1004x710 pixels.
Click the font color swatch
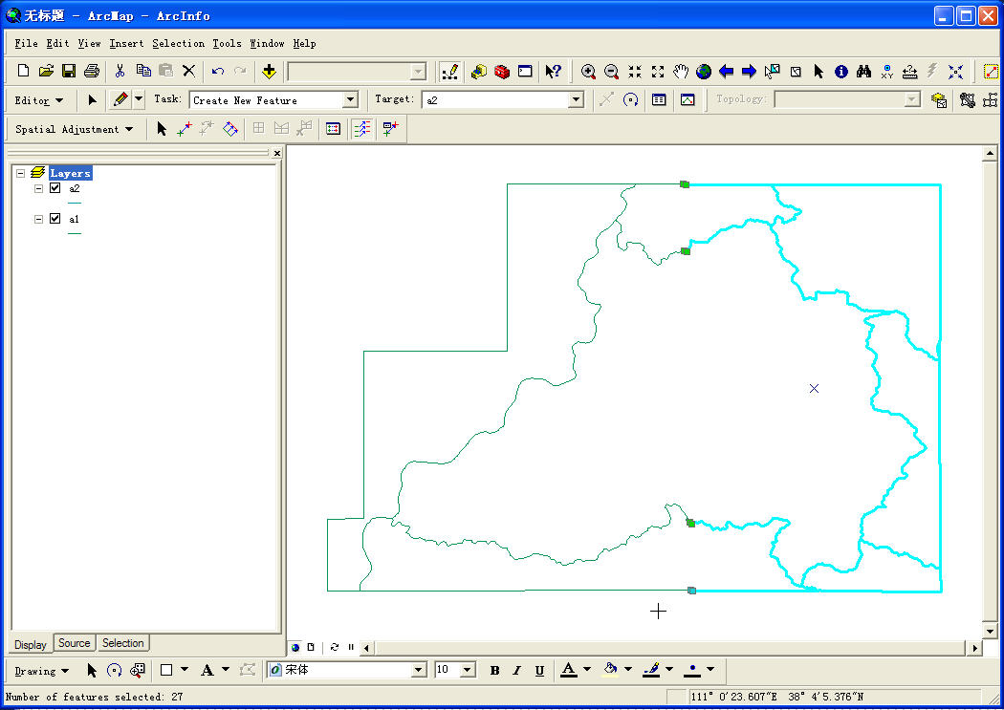pos(569,671)
